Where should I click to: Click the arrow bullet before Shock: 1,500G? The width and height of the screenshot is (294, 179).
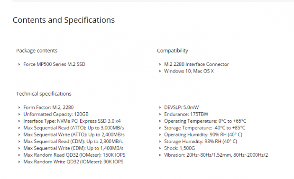coord(160,148)
